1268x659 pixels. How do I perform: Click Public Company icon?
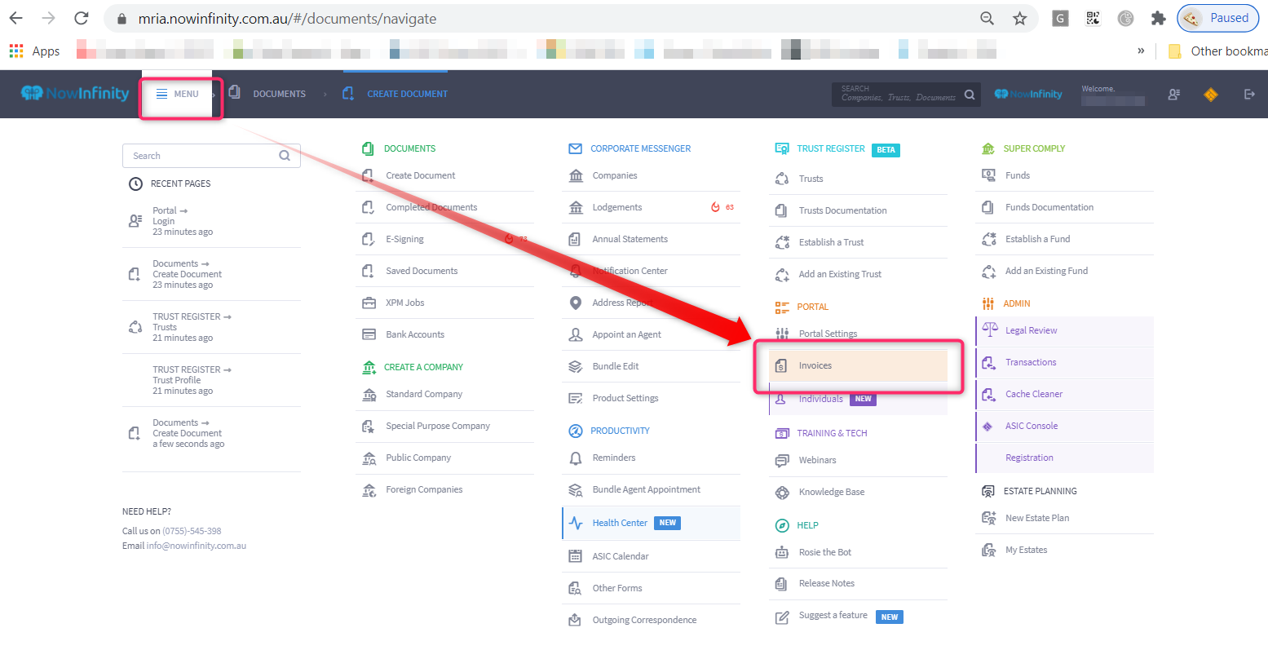[x=369, y=458]
